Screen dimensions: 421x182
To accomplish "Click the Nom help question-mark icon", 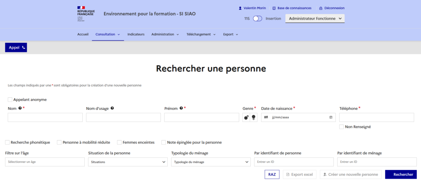I will coord(20,108).
